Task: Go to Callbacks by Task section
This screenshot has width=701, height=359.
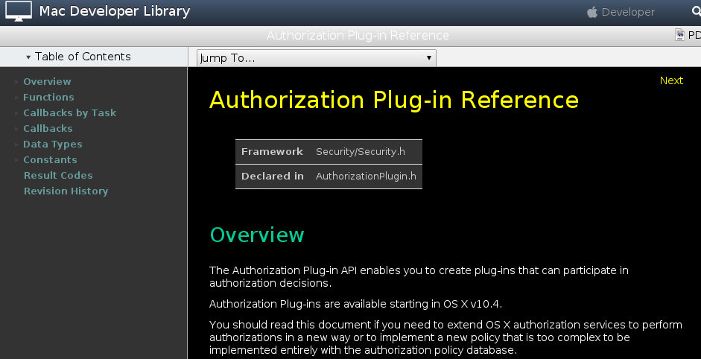Action: [x=69, y=112]
